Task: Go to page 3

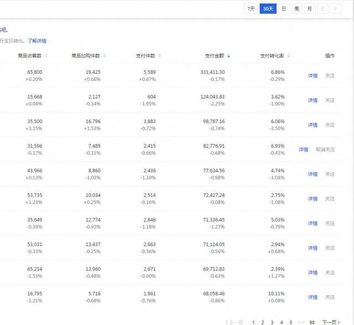Action: [x=272, y=323]
